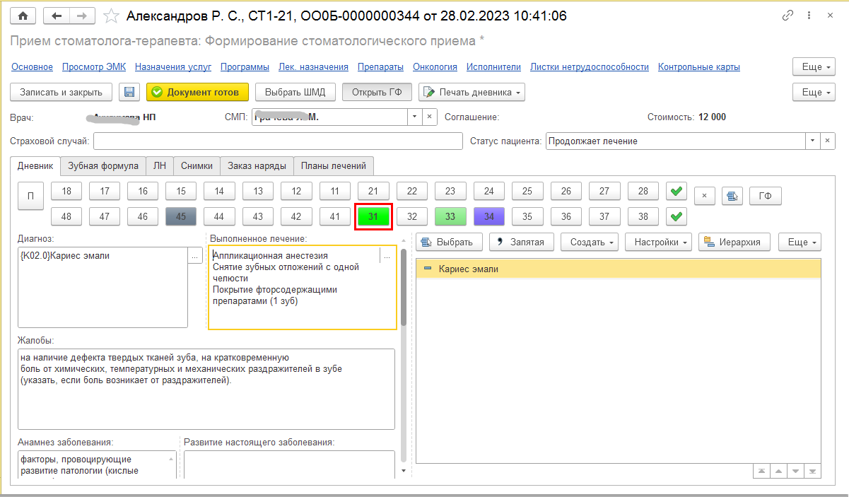
Task: Expand the Печать дневника dropdown
Action: pos(519,92)
